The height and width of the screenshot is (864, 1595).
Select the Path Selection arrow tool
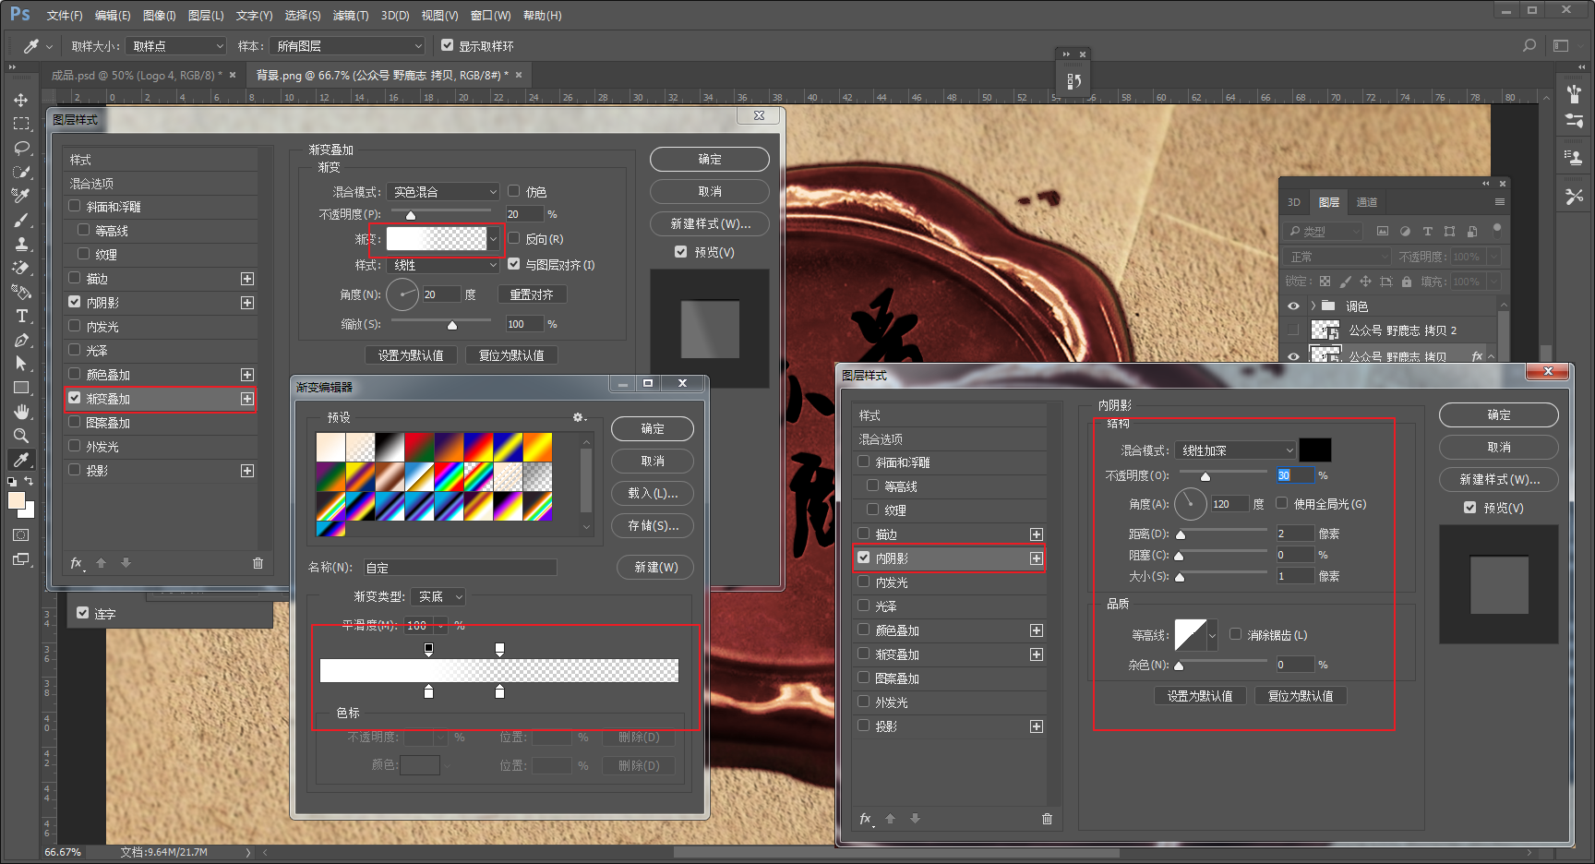point(21,364)
